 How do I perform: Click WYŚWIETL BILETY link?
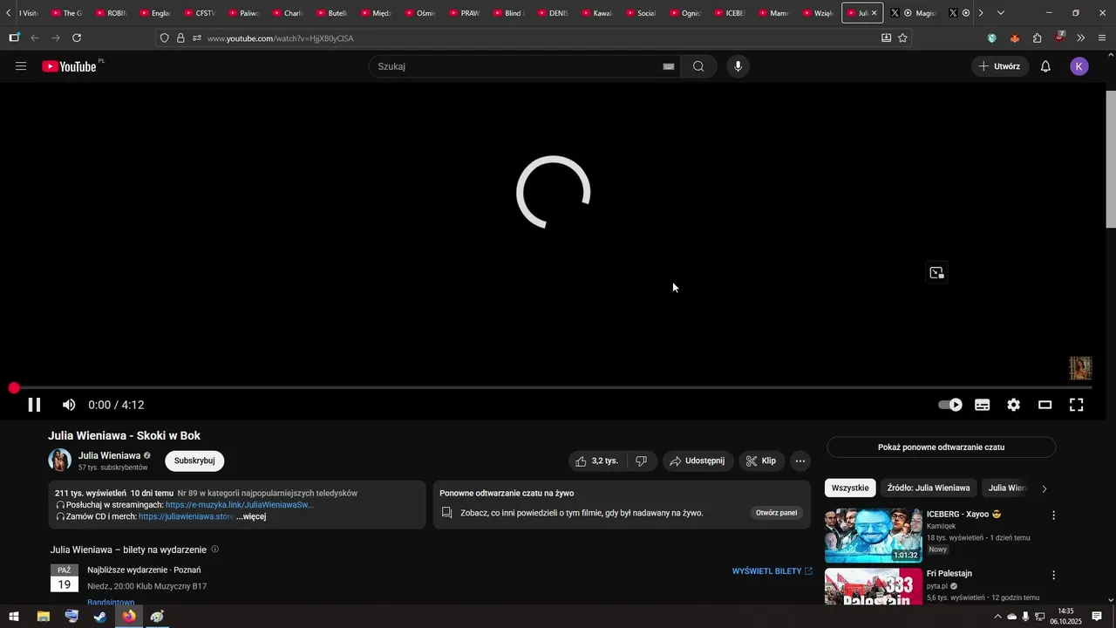[x=772, y=571]
